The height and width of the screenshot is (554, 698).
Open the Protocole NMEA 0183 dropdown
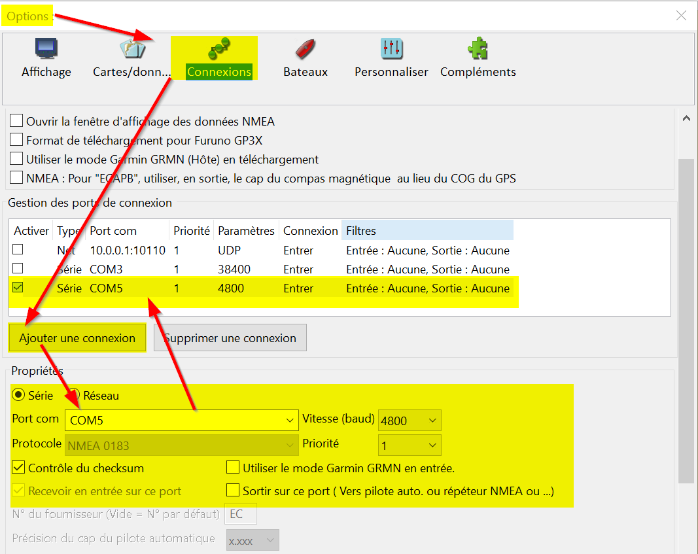click(182, 445)
